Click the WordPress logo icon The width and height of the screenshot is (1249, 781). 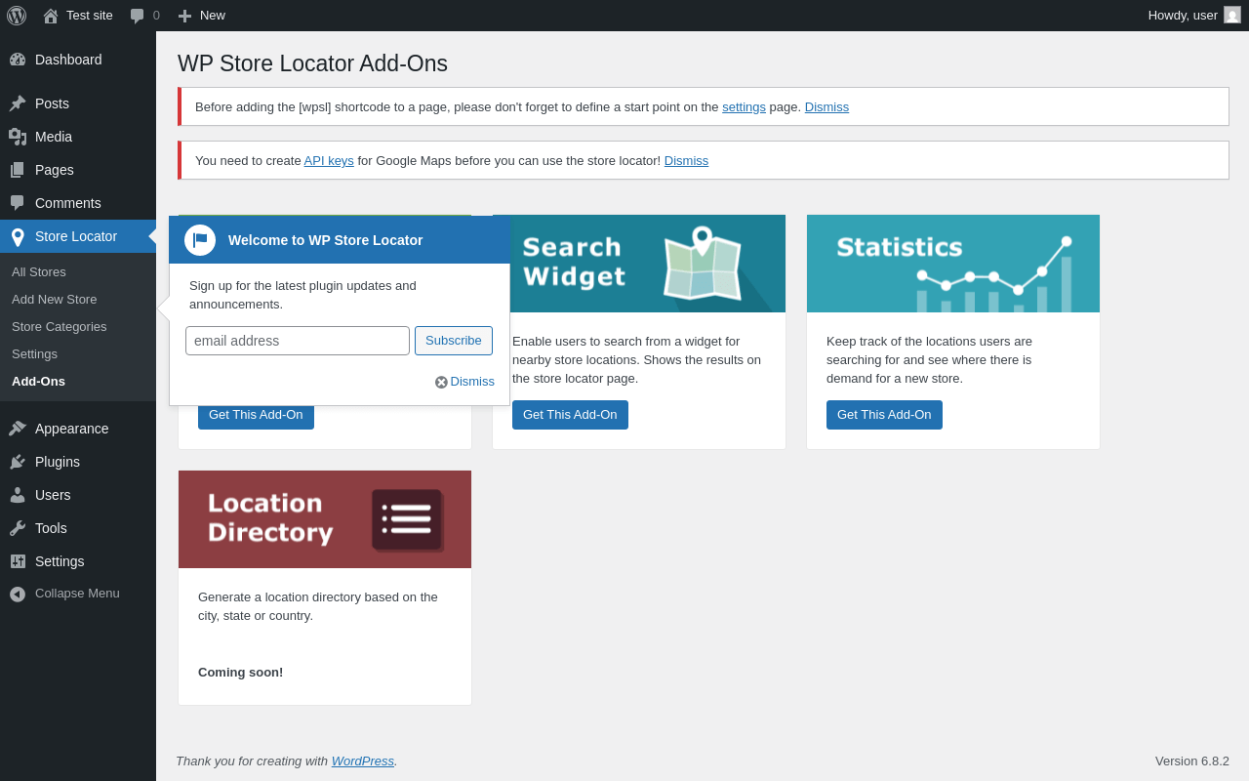point(17,16)
